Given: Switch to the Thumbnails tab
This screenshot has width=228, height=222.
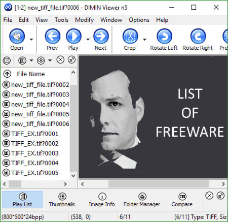Looking at the screenshot, I should [x=62, y=200].
